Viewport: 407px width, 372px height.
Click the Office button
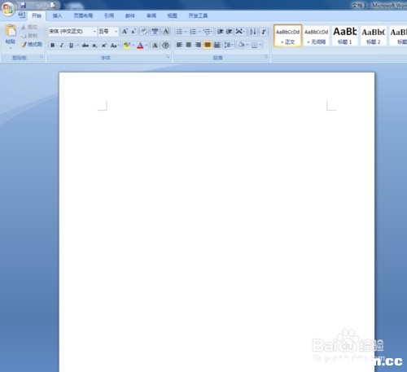(8, 9)
